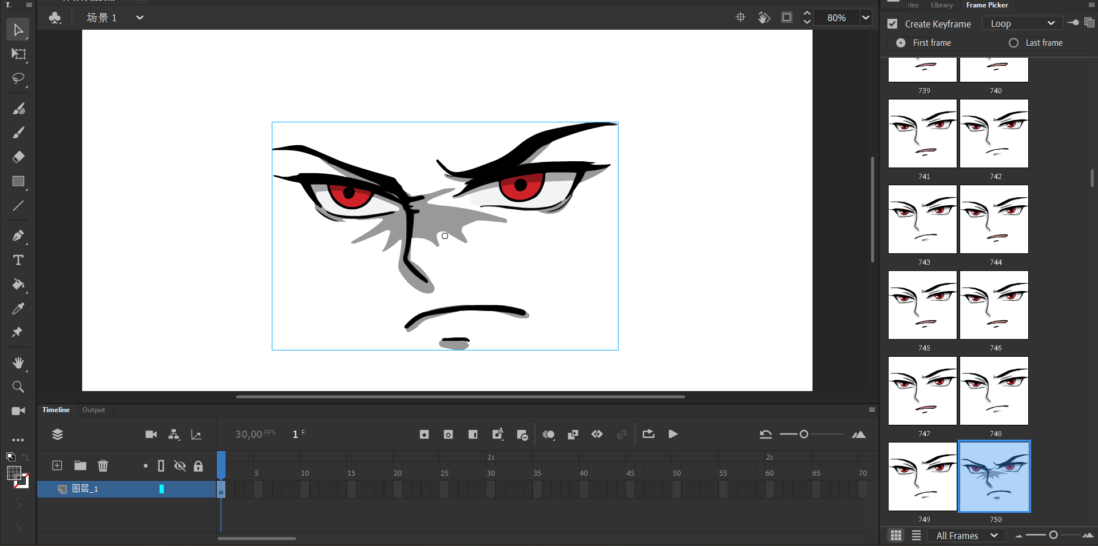This screenshot has height=546, width=1098.
Task: Expand the stage zoom 80% dropdown
Action: tap(866, 18)
